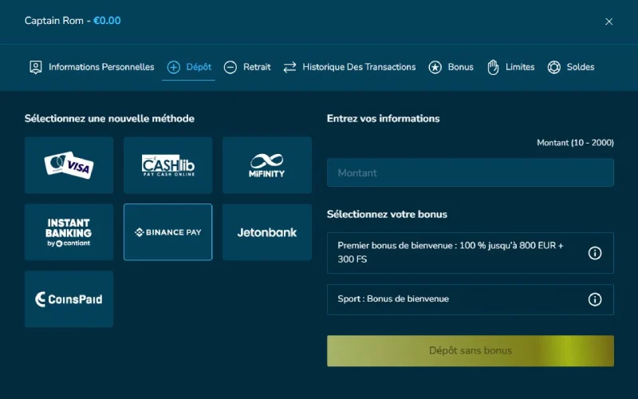Viewport: 638px width, 399px height.
Task: Select the Visa card payment method
Action: [69, 165]
